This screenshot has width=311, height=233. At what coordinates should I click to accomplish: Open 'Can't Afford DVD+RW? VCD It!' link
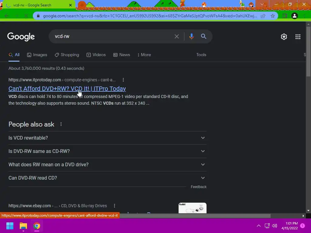click(67, 89)
